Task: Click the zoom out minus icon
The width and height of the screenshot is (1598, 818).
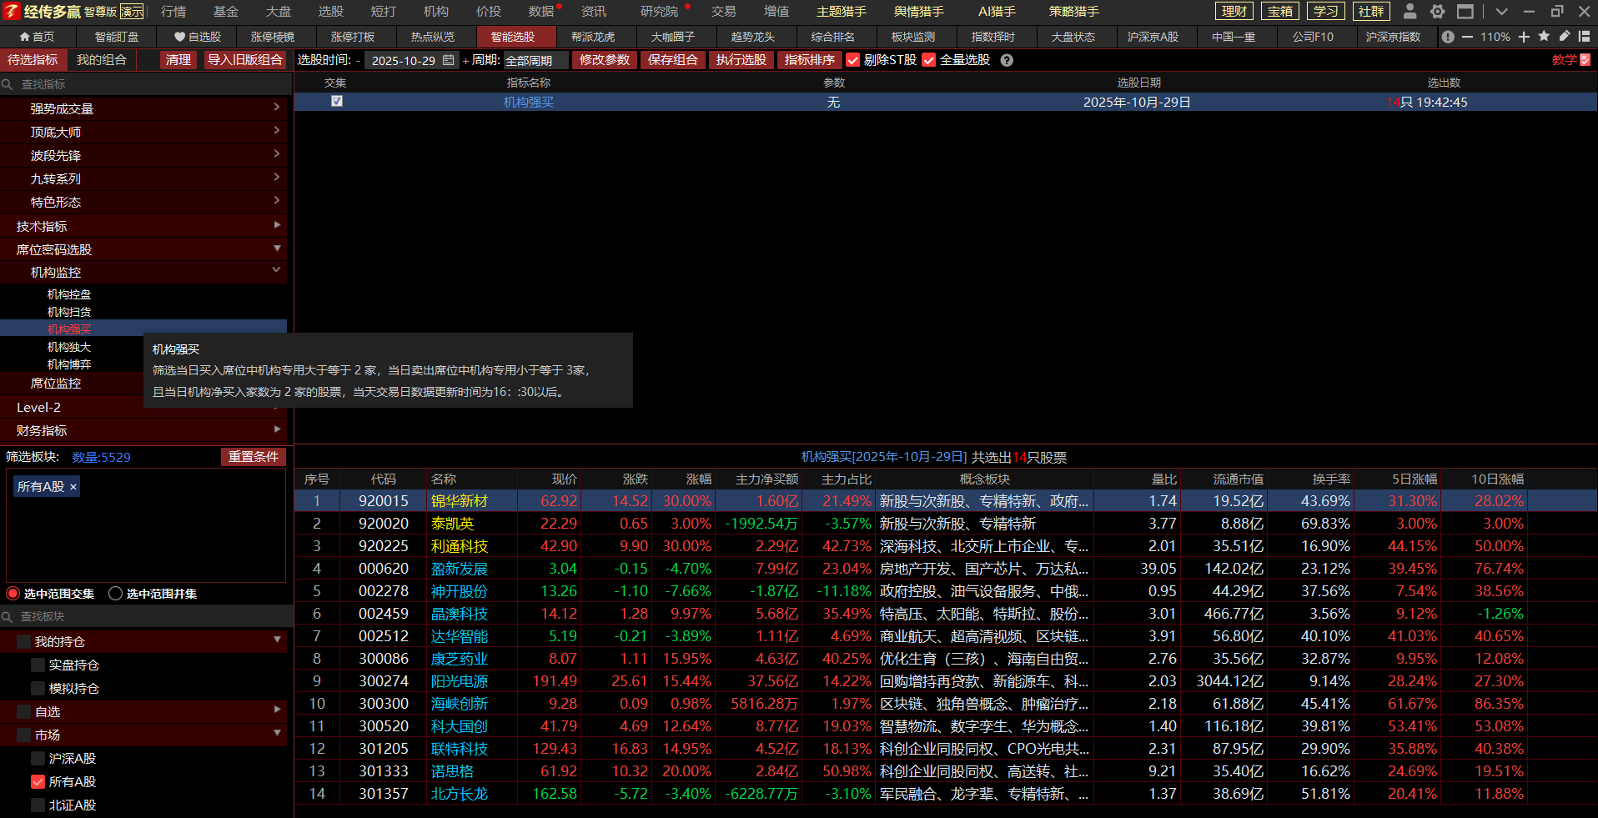Action: pyautogui.click(x=1467, y=37)
